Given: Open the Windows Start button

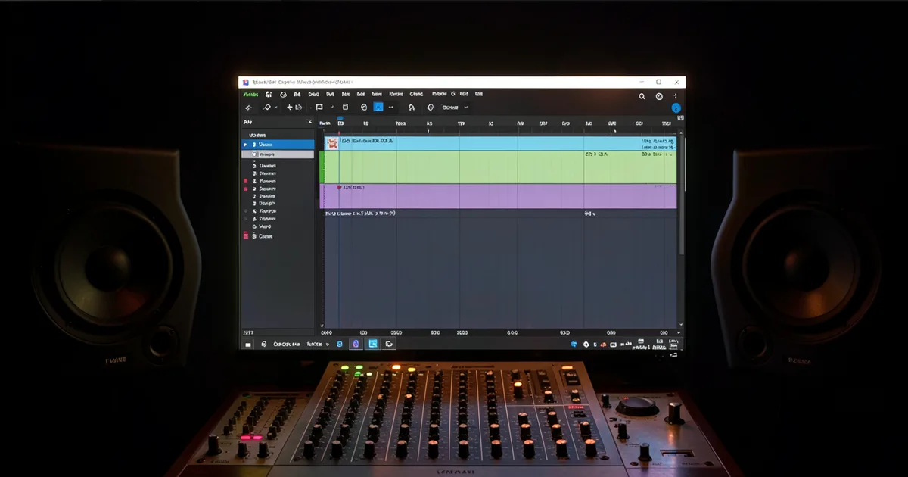Looking at the screenshot, I should coord(247,344).
